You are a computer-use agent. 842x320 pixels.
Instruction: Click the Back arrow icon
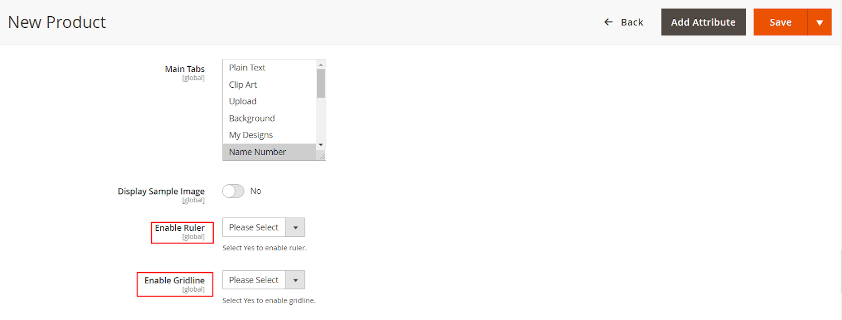point(608,22)
